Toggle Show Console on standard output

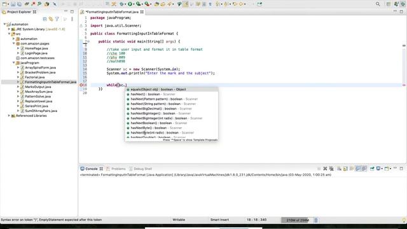[x=358, y=169]
